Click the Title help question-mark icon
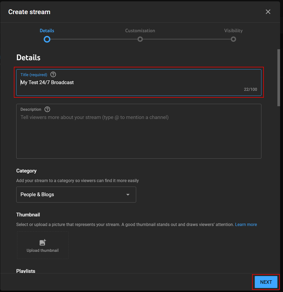 point(53,75)
